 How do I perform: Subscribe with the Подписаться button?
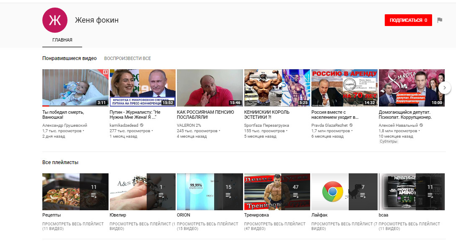(x=408, y=20)
